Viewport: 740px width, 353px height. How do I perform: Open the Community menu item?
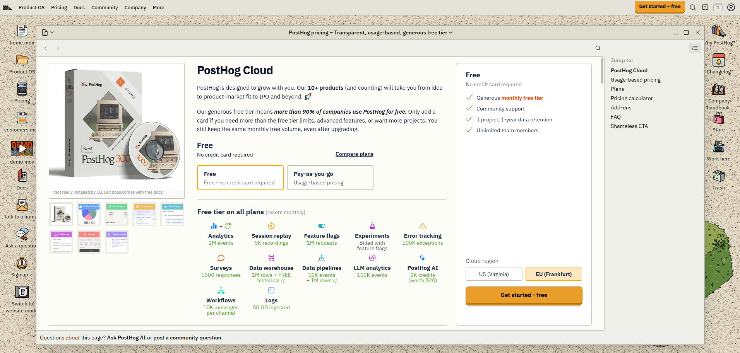[x=104, y=7]
